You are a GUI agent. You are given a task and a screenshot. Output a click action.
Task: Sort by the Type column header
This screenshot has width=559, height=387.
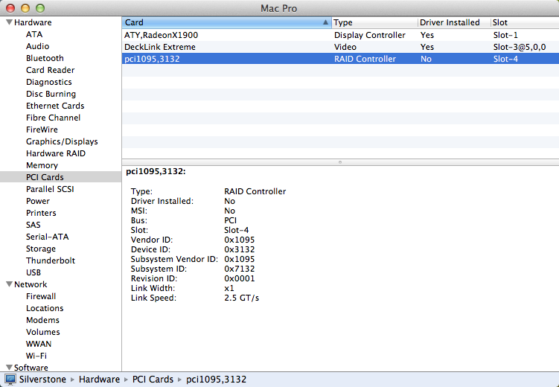coord(374,22)
